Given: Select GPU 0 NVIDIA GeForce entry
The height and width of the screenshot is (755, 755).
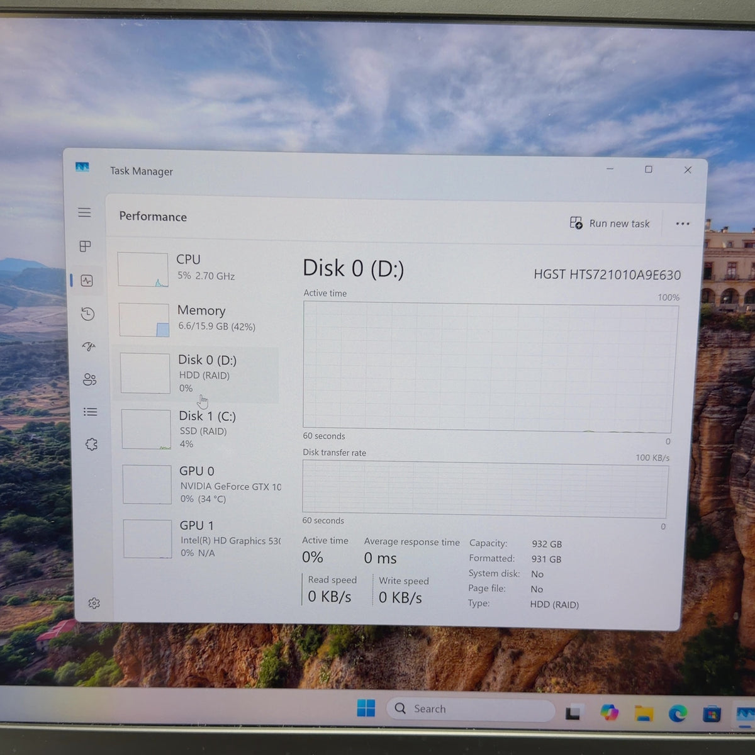Looking at the screenshot, I should [x=200, y=484].
